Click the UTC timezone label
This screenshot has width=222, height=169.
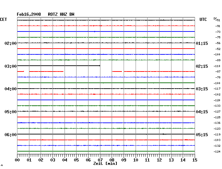click(203, 19)
